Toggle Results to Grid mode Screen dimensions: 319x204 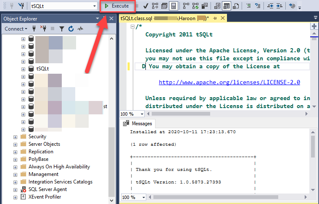(227, 6)
